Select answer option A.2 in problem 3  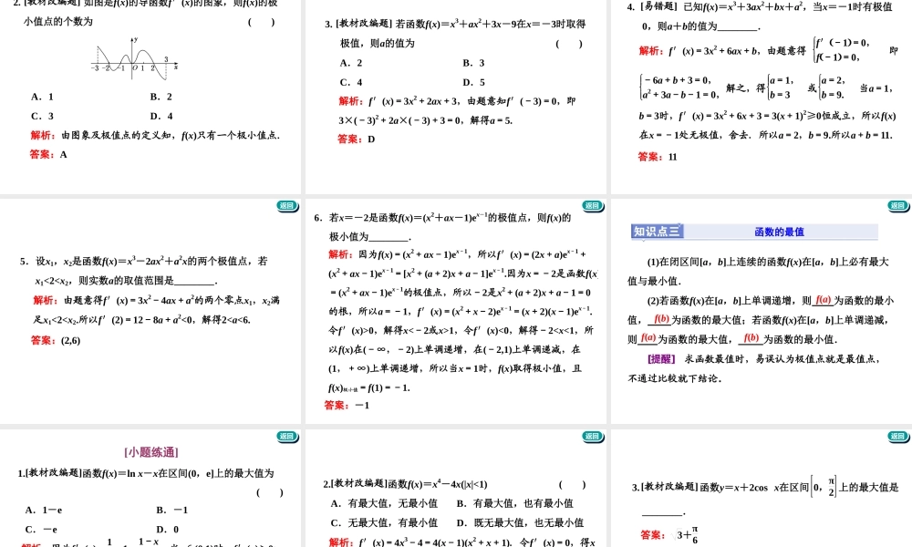349,62
